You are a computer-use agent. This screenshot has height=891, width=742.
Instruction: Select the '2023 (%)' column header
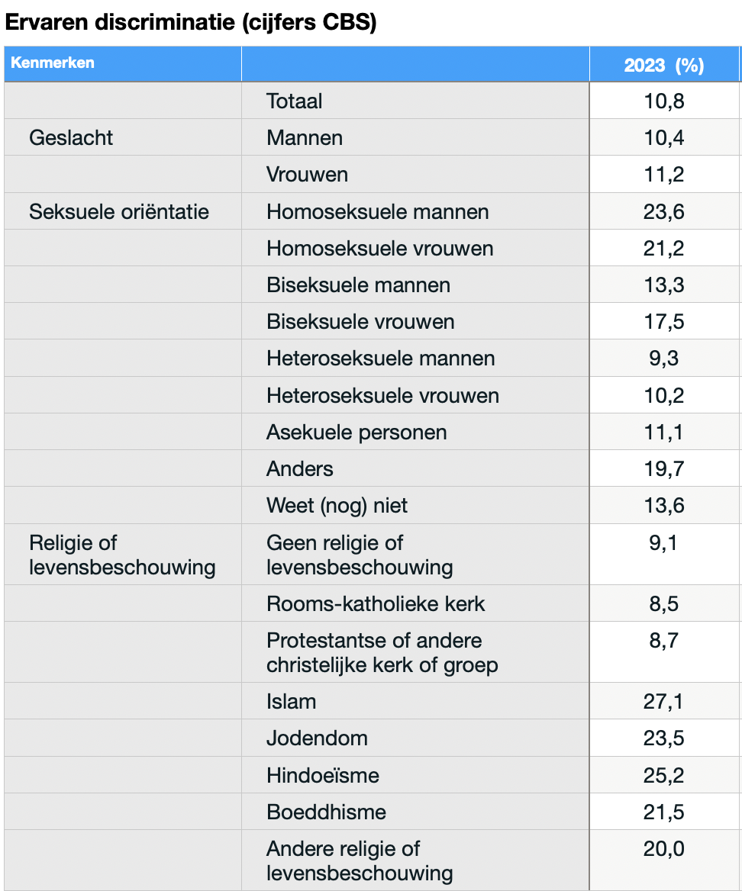[x=663, y=65]
